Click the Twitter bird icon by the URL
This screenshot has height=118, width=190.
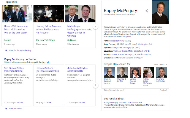pos(48,62)
